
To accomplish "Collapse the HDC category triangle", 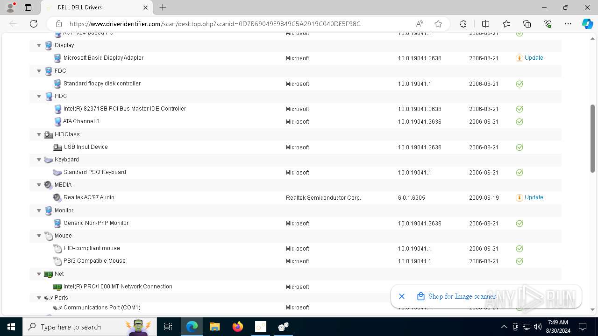I will (39, 96).
